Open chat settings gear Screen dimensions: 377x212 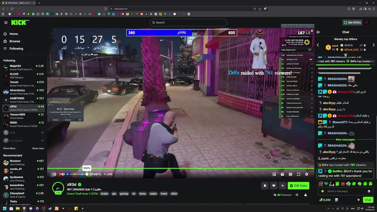pyautogui.click(x=358, y=200)
